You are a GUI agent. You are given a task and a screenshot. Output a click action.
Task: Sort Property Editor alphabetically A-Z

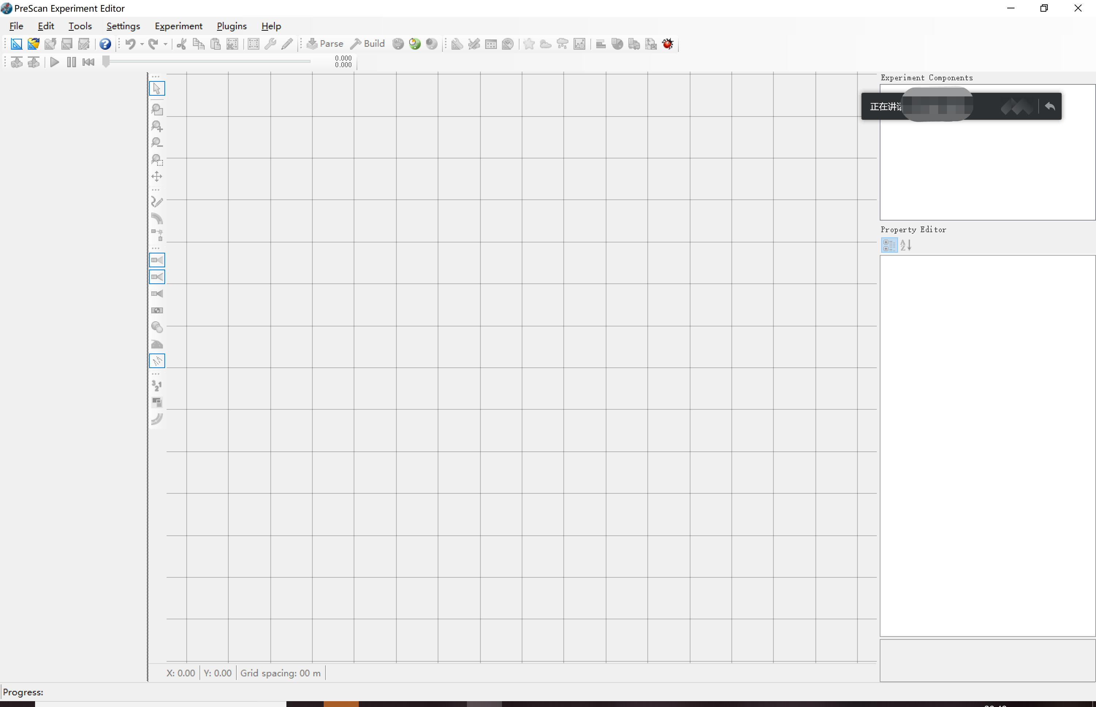click(905, 245)
